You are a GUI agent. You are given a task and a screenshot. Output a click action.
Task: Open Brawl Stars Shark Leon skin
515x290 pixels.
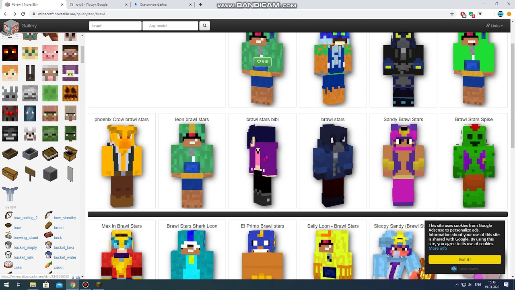coord(192,250)
